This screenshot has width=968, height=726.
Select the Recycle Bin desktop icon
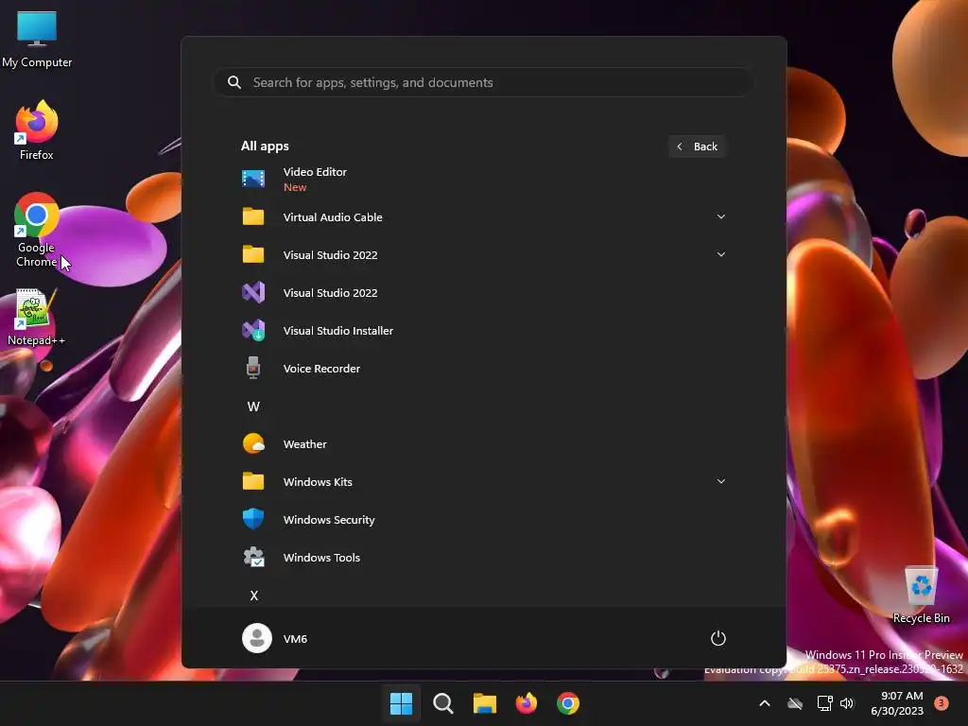click(x=921, y=594)
